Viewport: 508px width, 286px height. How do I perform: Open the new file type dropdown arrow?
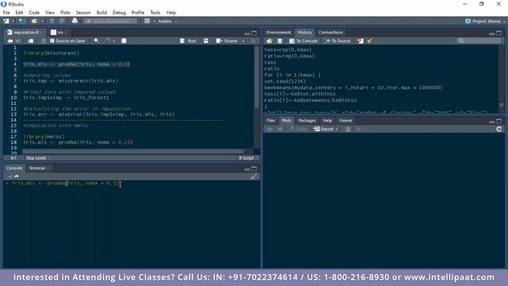(13, 21)
